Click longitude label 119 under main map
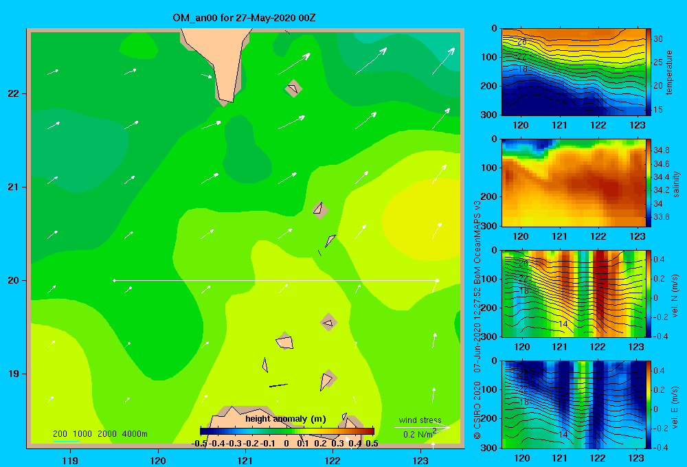This screenshot has height=467, width=687. pyautogui.click(x=70, y=460)
